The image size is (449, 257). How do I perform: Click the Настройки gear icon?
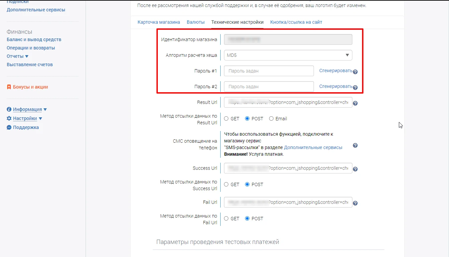coord(9,118)
